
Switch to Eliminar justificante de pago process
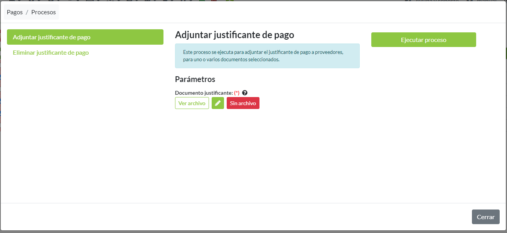point(51,52)
